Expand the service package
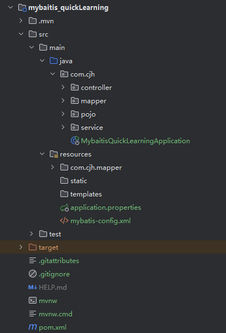This screenshot has width=226, height=333. pyautogui.click(x=63, y=127)
